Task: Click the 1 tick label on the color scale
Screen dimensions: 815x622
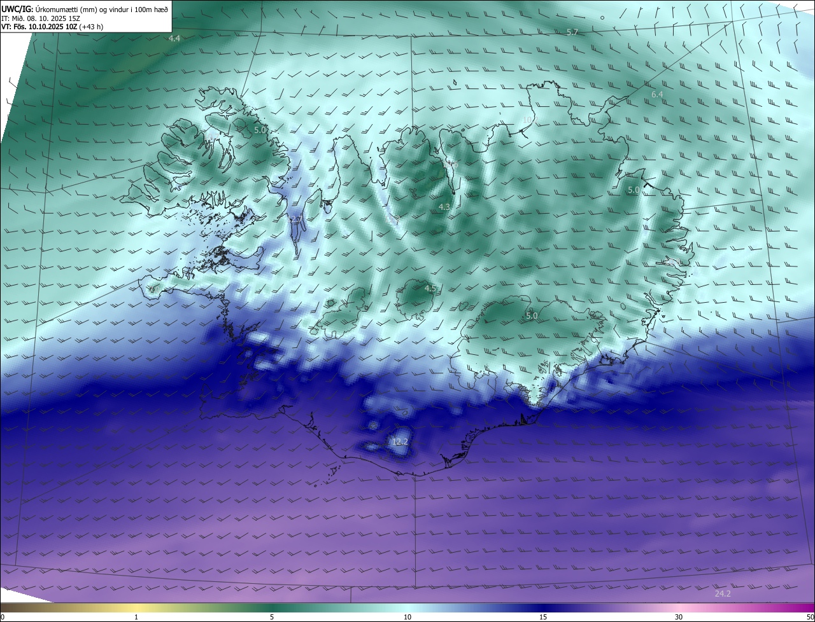Action: click(x=136, y=618)
